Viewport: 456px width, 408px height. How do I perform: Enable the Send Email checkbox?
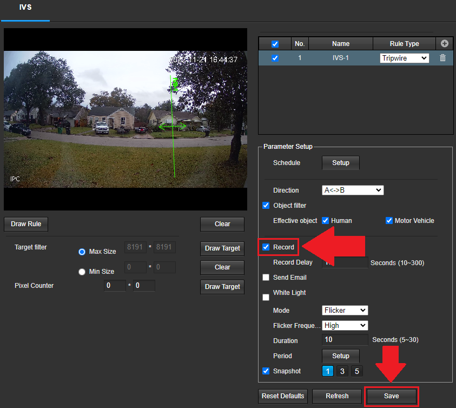[266, 278]
